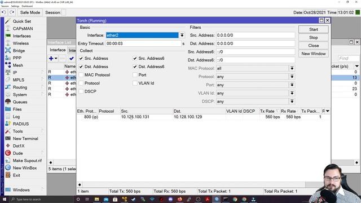The width and height of the screenshot is (361, 203).
Task: Open the DSCP filter dropdown
Action: pos(292,101)
